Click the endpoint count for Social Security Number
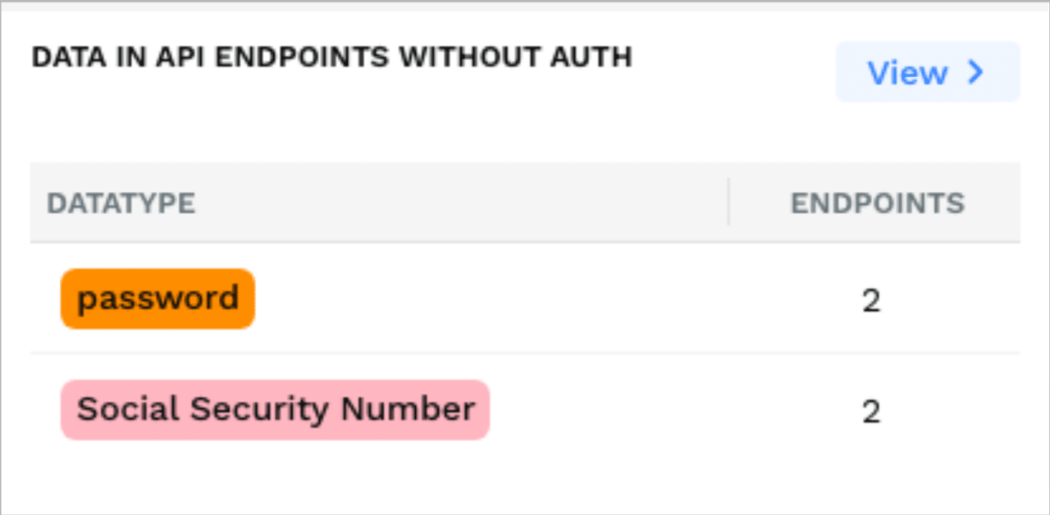Viewport: 1050px width, 515px height. 871,411
